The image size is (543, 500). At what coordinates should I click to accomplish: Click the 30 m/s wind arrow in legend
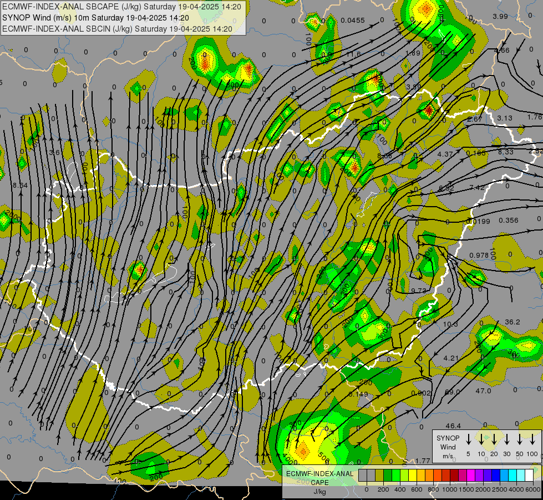click(506, 439)
